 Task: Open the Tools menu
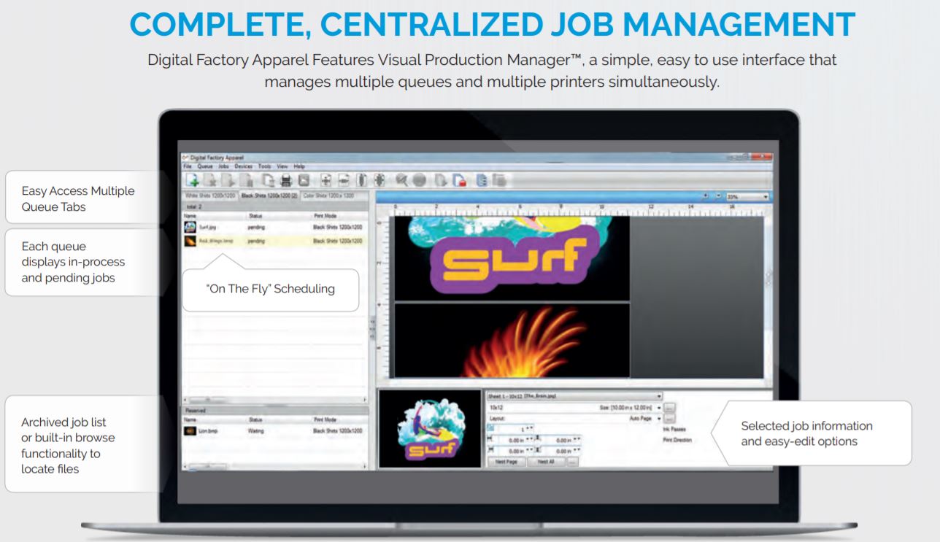pyautogui.click(x=264, y=166)
